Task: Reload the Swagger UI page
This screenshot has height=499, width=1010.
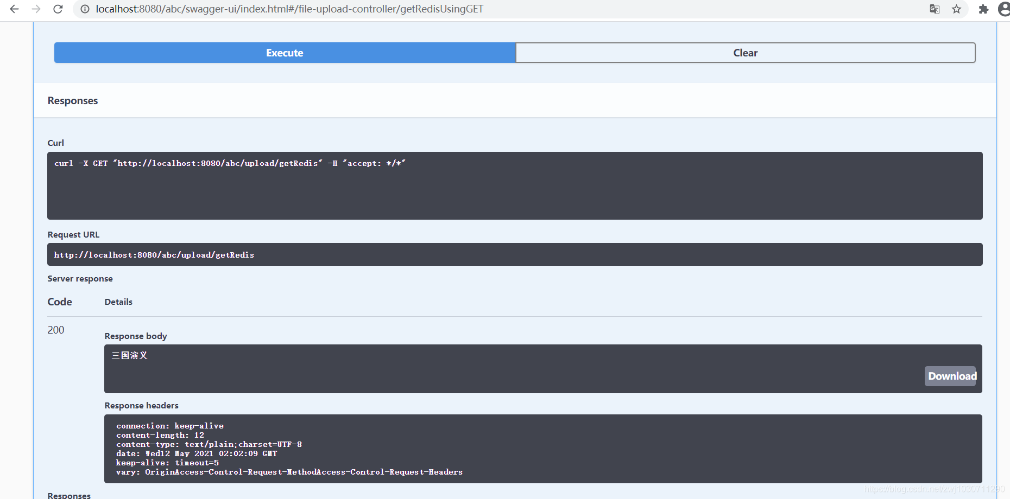Action: coord(58,9)
